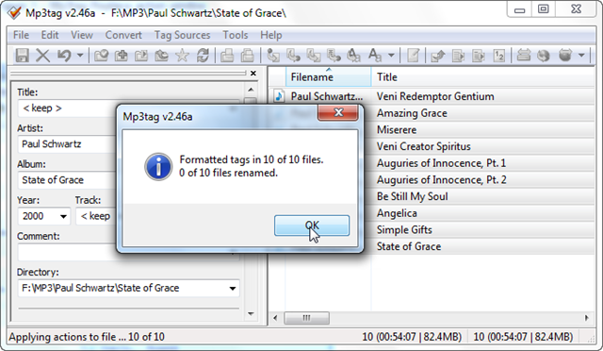Screen dimensions: 603x351
Task: Expand the Directory path dropdown
Action: (233, 288)
